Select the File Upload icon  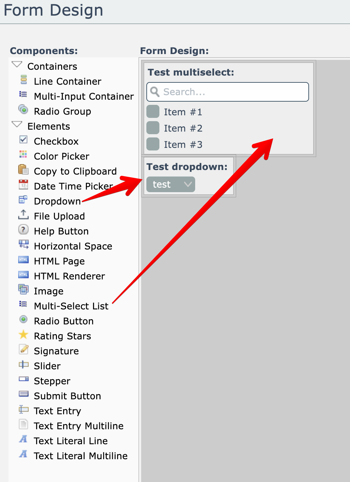pyautogui.click(x=23, y=215)
